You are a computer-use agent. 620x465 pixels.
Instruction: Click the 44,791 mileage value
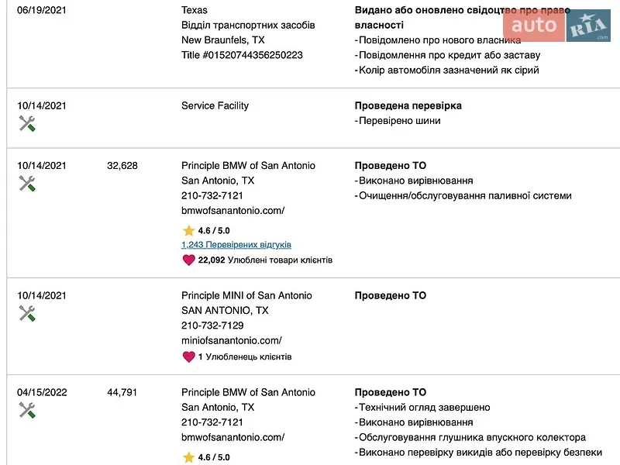pyautogui.click(x=122, y=392)
